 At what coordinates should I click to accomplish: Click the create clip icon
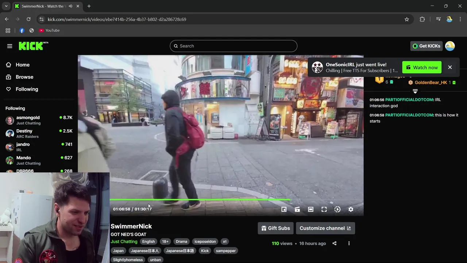point(297,209)
